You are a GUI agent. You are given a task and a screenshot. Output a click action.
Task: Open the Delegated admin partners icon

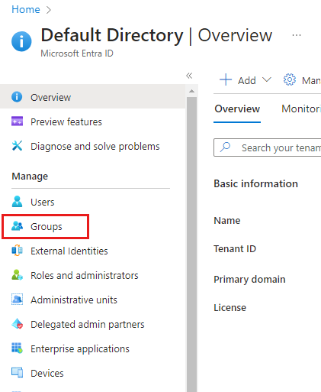pos(17,324)
